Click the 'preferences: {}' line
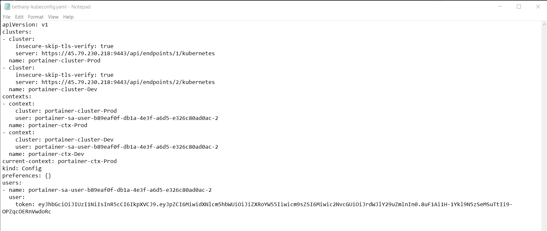547x231 pixels. point(27,176)
